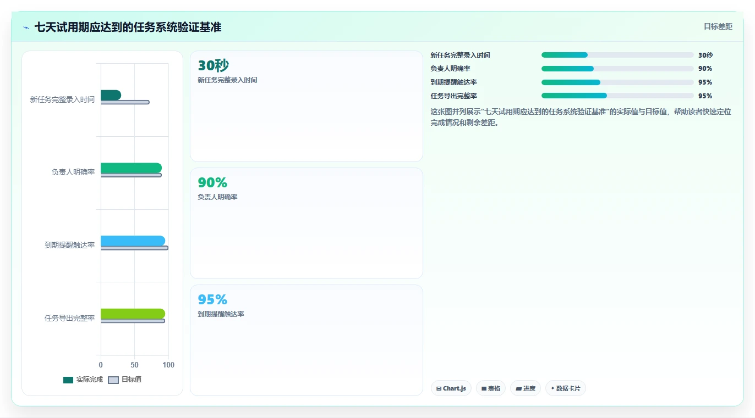Click the chart axis label 新任务完整录入时间
This screenshot has height=418, width=755.
[62, 99]
